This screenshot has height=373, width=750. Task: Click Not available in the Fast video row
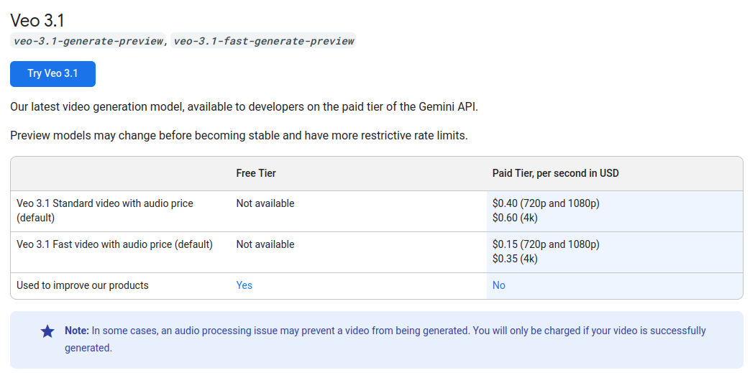pyautogui.click(x=265, y=244)
